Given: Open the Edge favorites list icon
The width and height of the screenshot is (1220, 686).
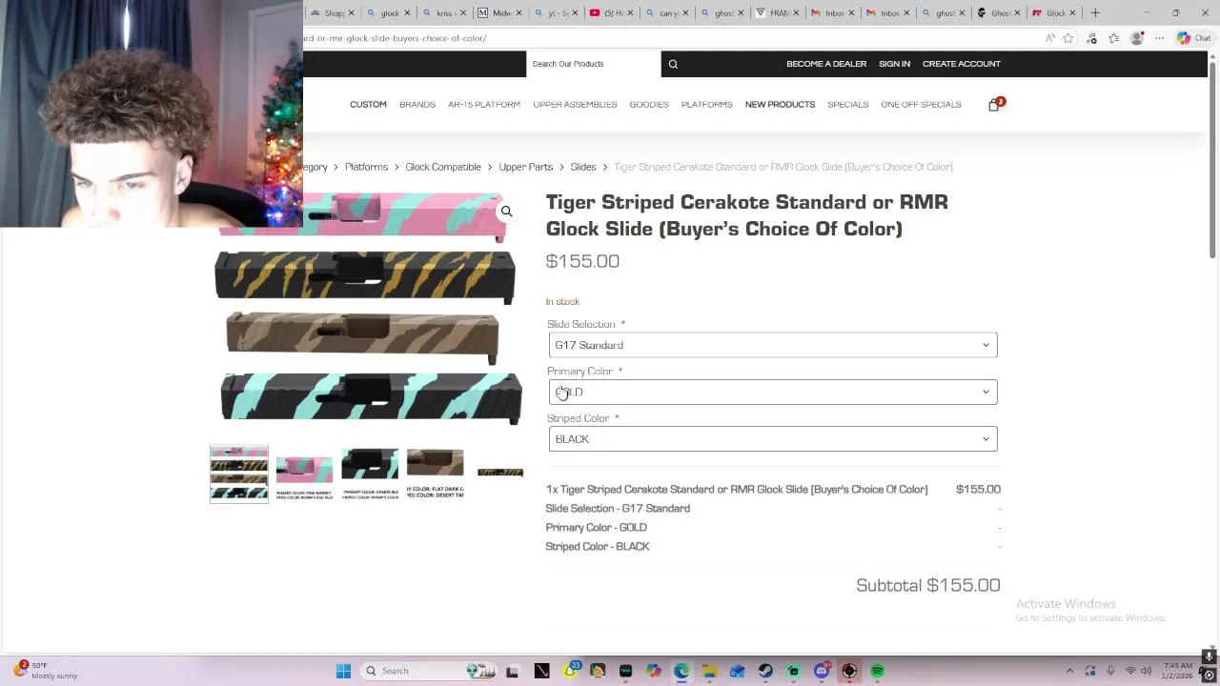Looking at the screenshot, I should [x=1113, y=38].
